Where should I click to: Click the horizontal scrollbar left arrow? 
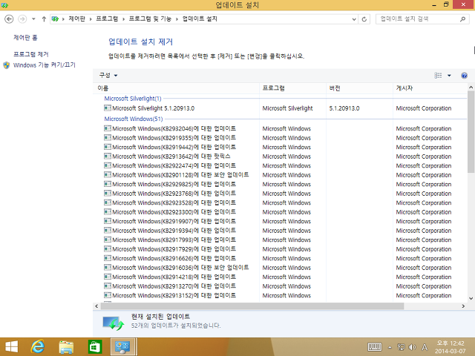tap(96, 306)
